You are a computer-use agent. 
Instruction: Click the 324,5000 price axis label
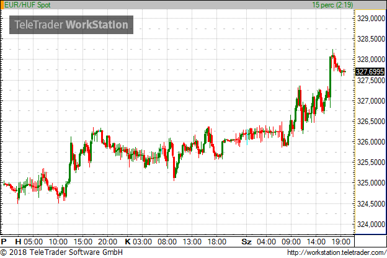[371, 203]
